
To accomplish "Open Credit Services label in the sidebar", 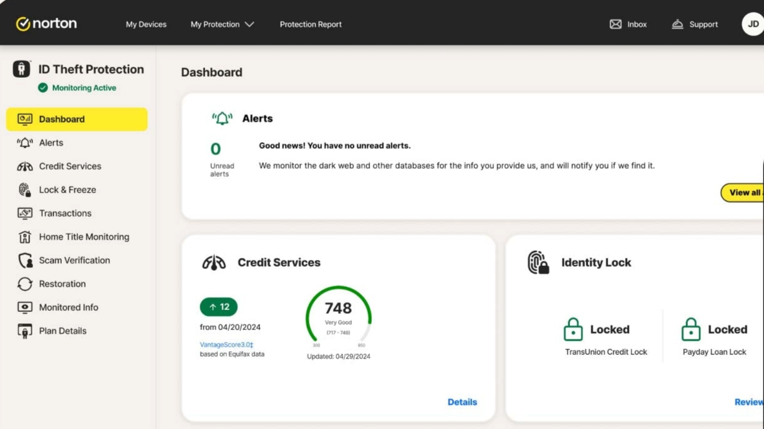I will click(70, 166).
